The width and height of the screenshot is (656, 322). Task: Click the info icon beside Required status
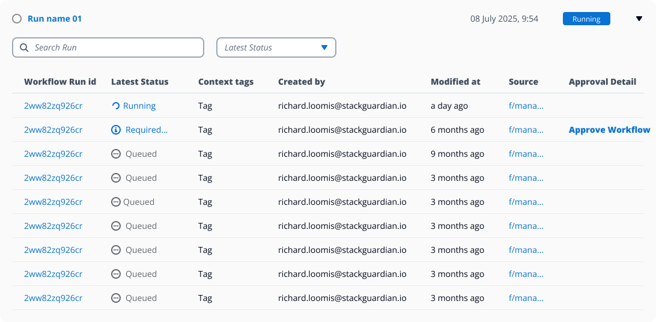pyautogui.click(x=116, y=130)
